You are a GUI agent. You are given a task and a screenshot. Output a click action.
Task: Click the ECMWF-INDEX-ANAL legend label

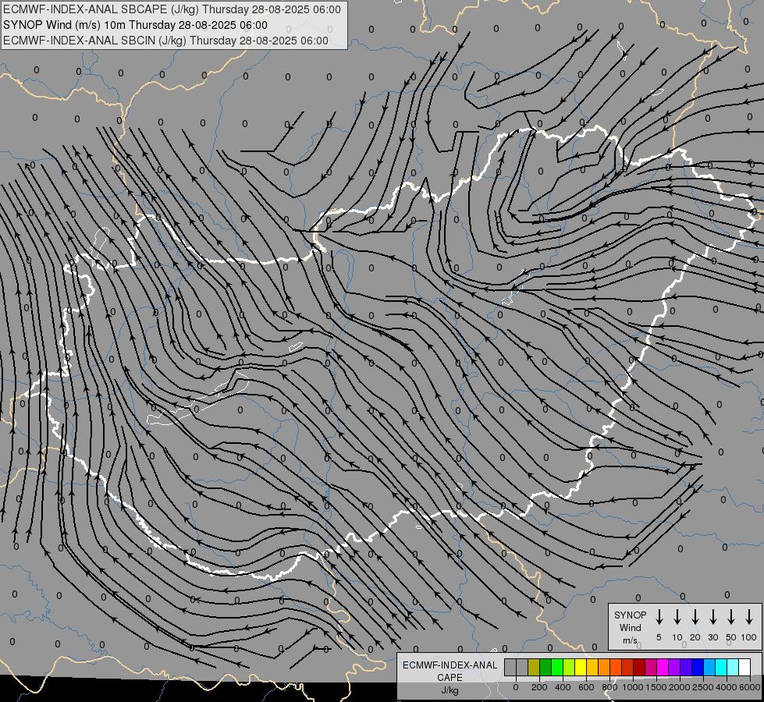(x=450, y=665)
